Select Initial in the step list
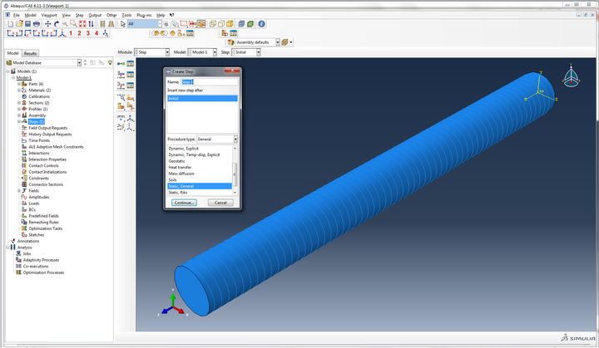 coord(202,99)
